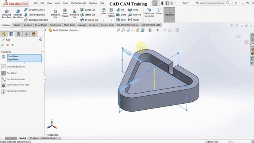Select Two Planes axis option

(9, 73)
